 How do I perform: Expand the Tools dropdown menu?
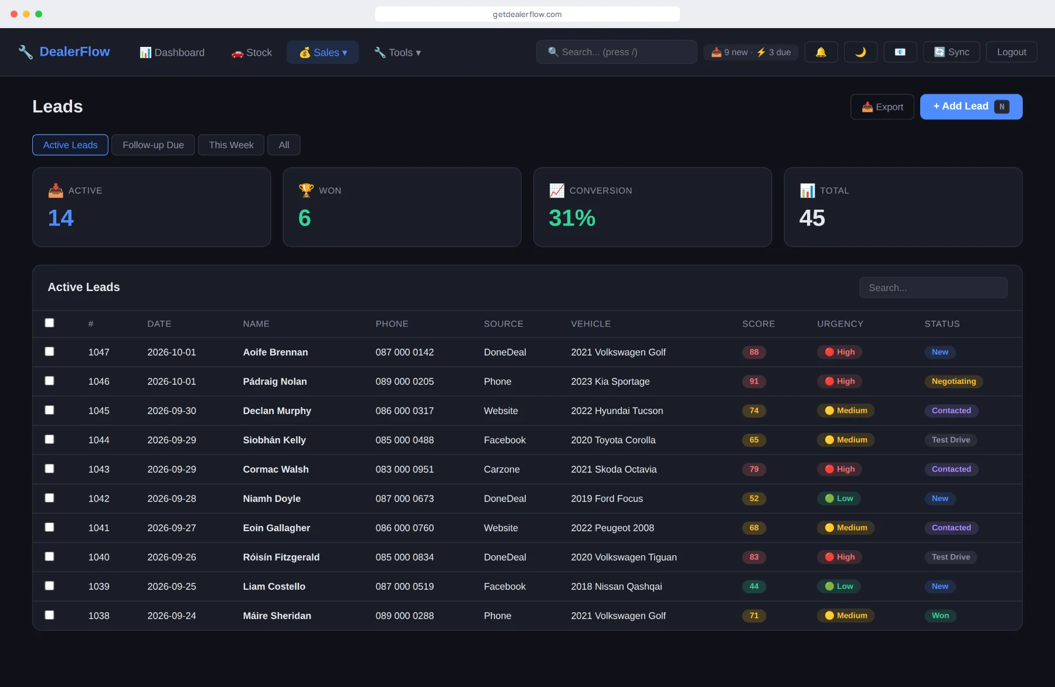tap(397, 52)
